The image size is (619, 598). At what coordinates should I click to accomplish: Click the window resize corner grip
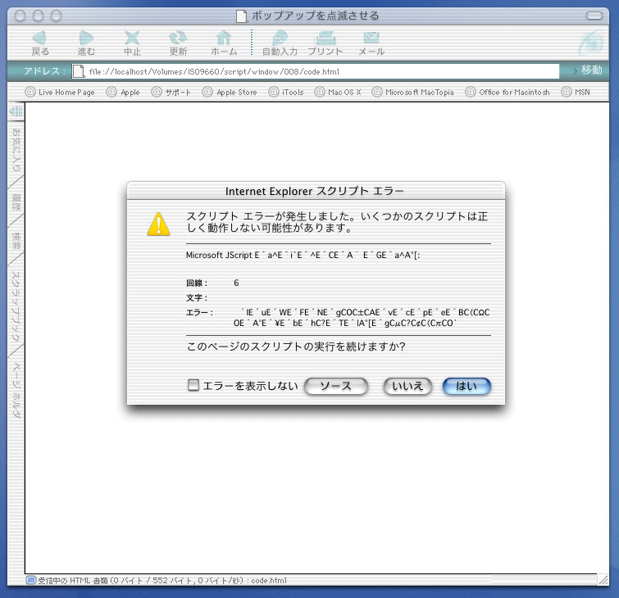pyautogui.click(x=603, y=580)
